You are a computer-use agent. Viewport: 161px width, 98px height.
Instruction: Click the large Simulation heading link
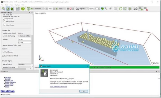tap(8, 91)
